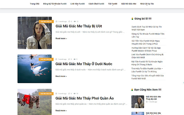Click clock icon in Phơi Quần Áo meta
The image size is (184, 115).
[x=56, y=94]
